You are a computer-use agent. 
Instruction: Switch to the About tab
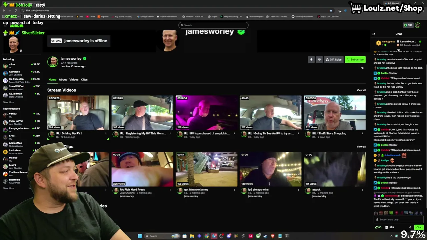coord(63,80)
